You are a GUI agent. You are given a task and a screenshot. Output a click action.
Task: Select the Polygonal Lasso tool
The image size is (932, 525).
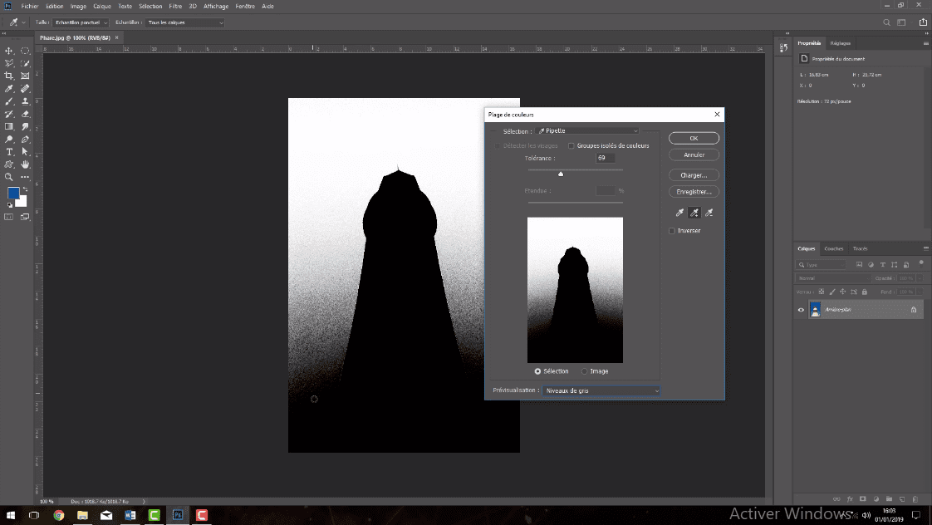click(x=9, y=63)
